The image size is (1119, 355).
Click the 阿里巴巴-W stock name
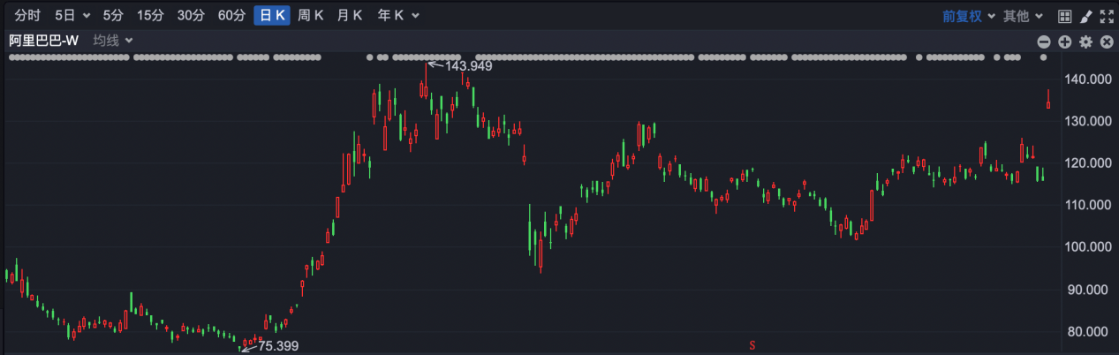pos(44,41)
